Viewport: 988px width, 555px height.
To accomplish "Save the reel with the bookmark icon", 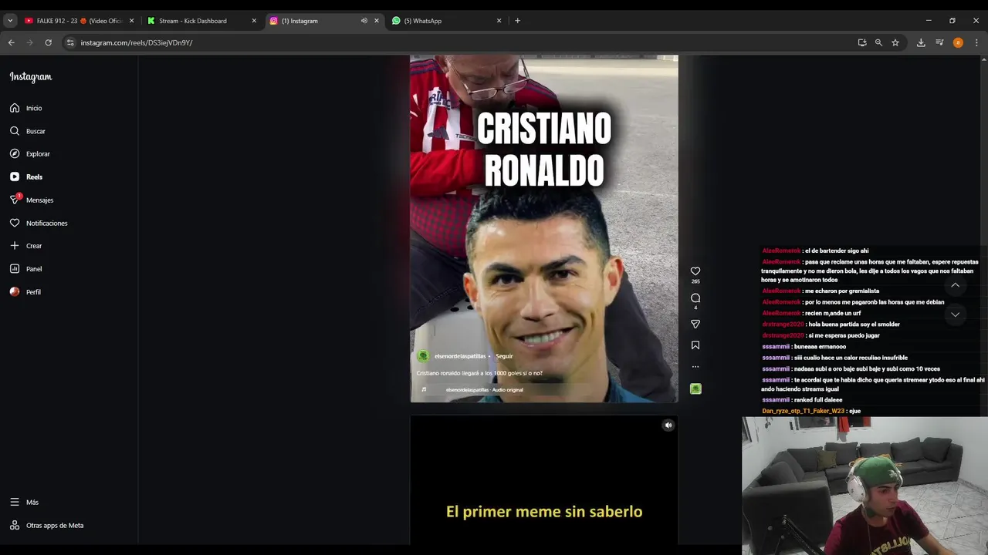I will pyautogui.click(x=695, y=345).
